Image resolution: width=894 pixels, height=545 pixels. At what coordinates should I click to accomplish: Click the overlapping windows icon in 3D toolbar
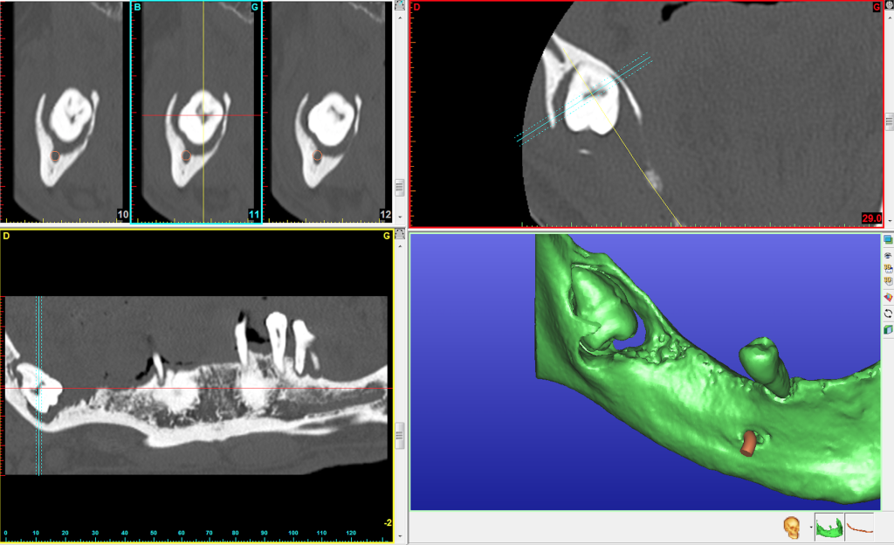tap(888, 239)
